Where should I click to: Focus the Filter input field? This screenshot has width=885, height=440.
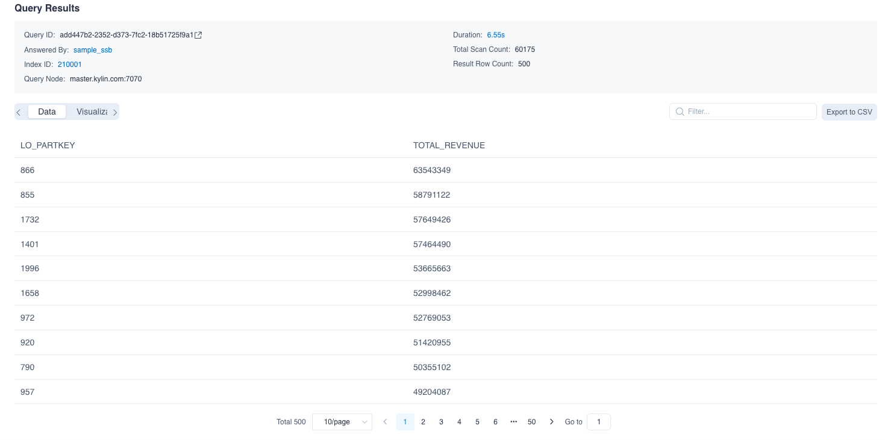[747, 112]
